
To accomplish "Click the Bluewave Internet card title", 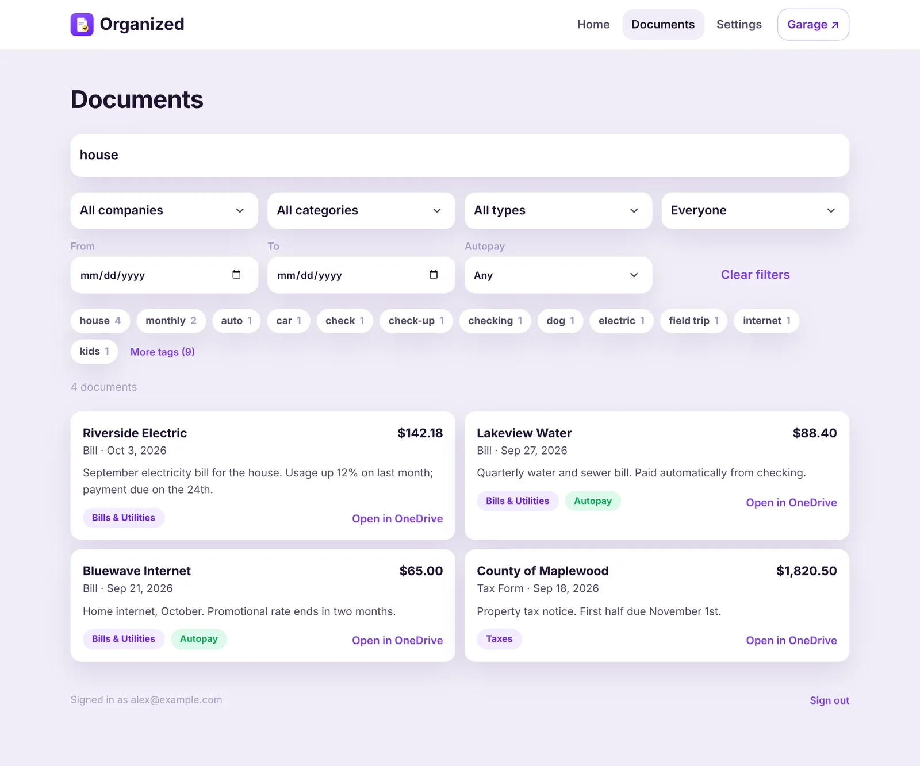I will coord(137,571).
